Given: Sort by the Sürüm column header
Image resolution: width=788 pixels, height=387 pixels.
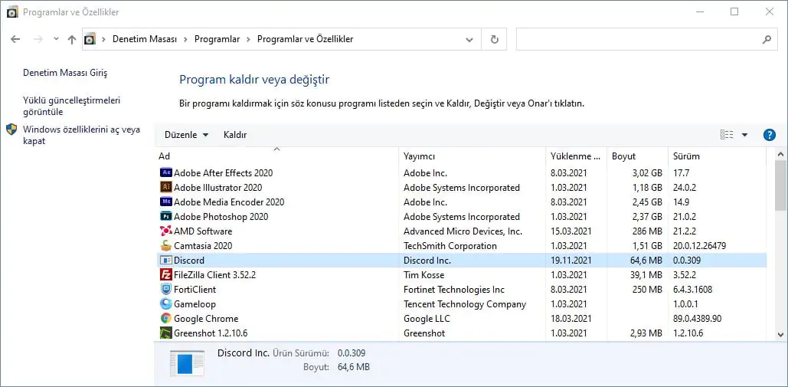Looking at the screenshot, I should coord(717,156).
